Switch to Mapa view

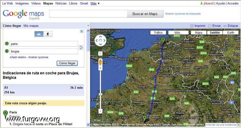[199, 33]
